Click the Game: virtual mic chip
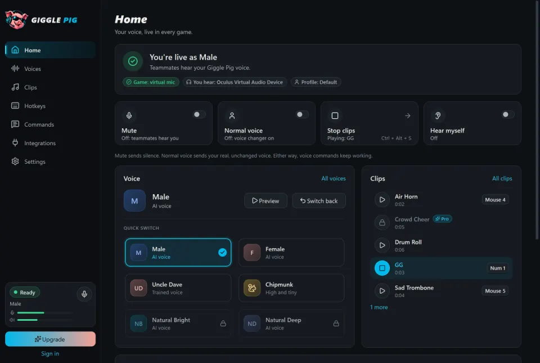540x363 pixels. pos(151,82)
